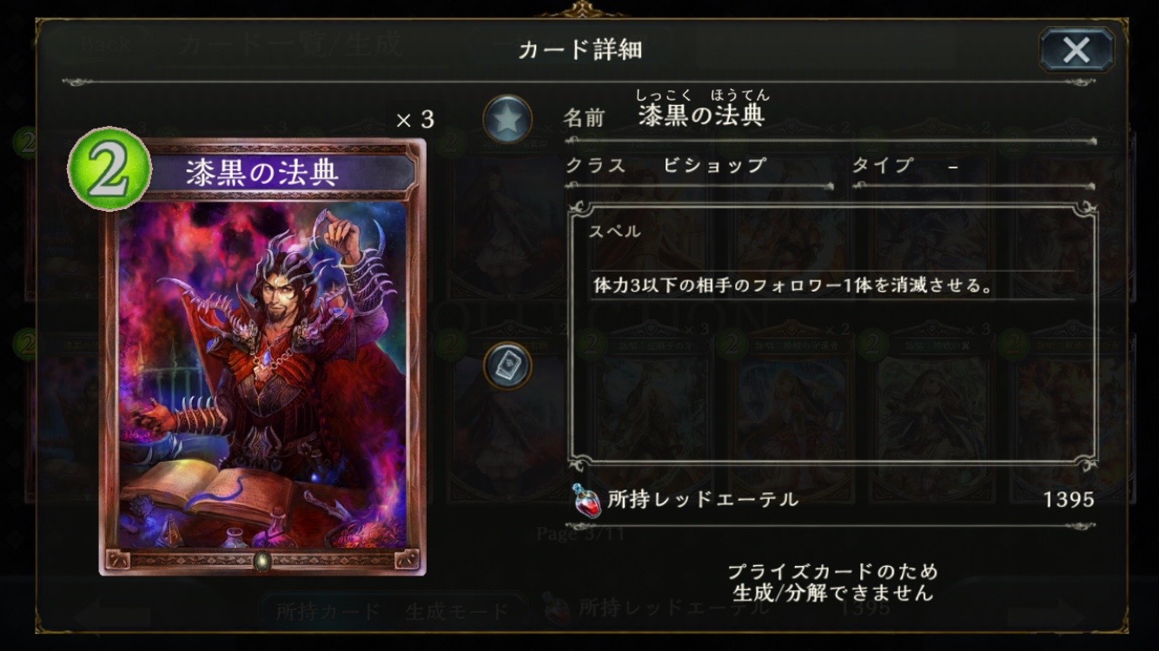This screenshot has height=651, width=1159.
Task: Click the タイプ field value
Action: pos(953,167)
